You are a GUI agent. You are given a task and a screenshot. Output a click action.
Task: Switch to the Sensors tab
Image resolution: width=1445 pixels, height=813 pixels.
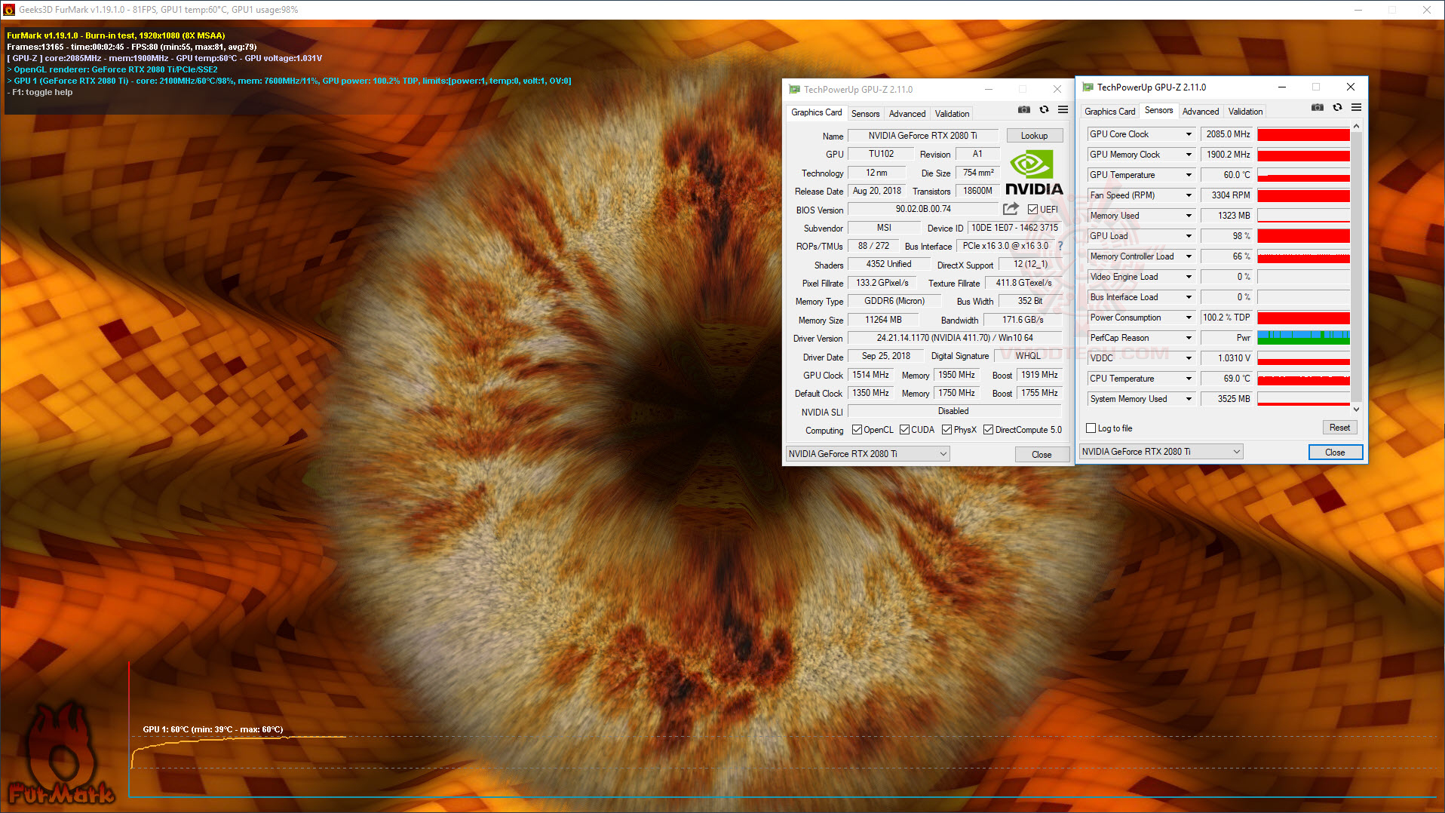point(864,113)
